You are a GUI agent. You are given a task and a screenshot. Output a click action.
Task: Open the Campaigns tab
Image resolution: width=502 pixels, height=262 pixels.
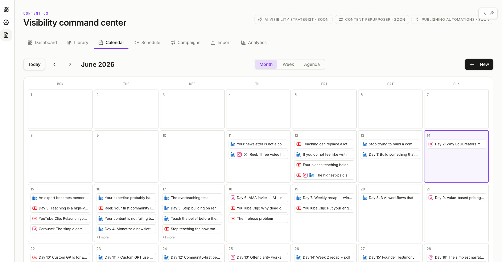185,43
